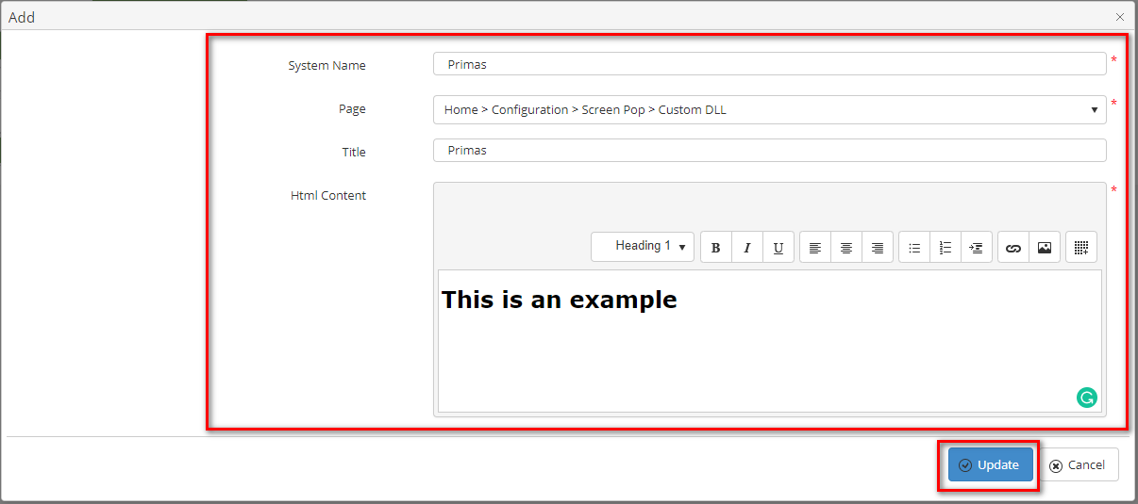Click the Update button
The width and height of the screenshot is (1138, 504).
point(990,465)
